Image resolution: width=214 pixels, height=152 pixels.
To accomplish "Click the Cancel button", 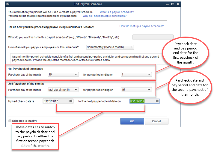I will [156, 121].
